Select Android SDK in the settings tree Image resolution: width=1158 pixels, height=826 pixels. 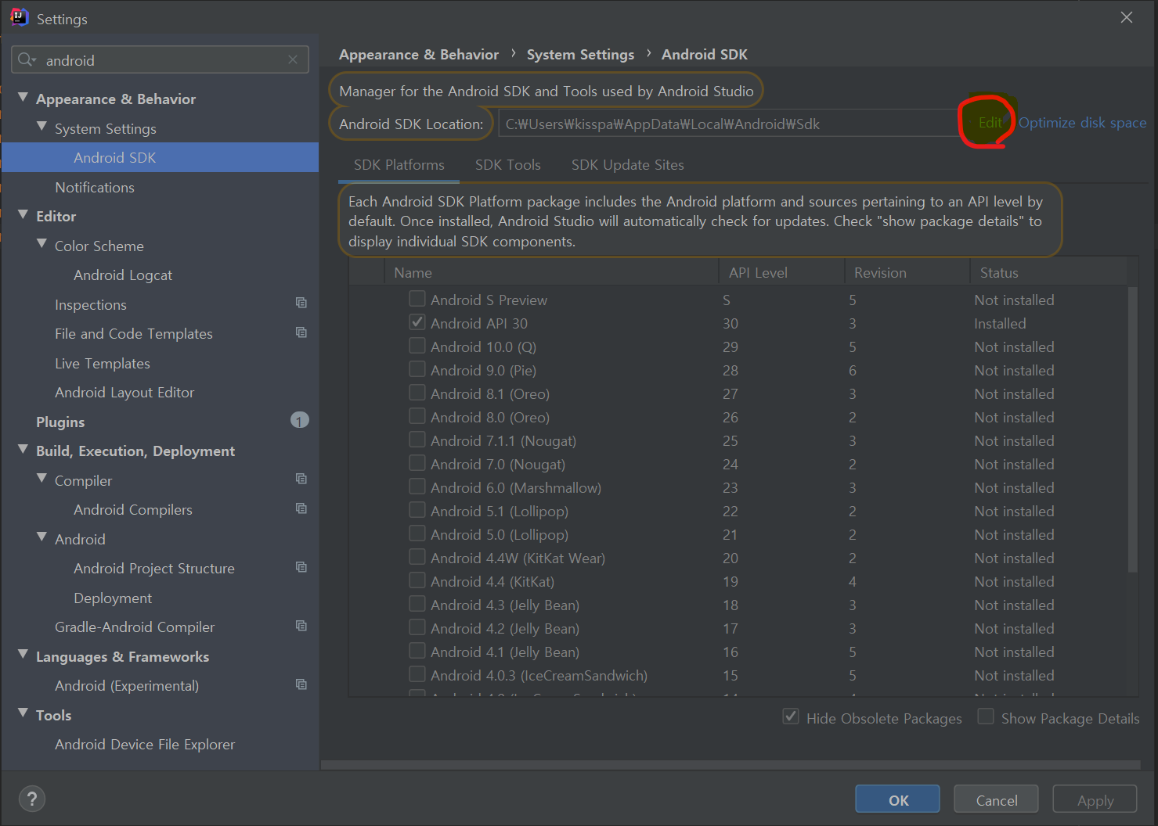point(160,157)
